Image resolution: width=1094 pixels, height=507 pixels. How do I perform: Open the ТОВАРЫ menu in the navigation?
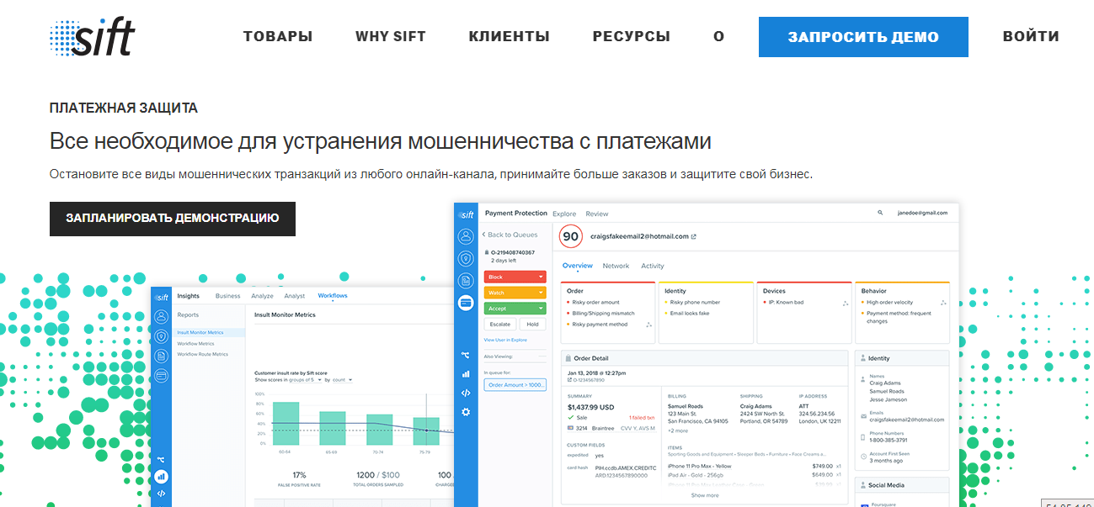278,37
